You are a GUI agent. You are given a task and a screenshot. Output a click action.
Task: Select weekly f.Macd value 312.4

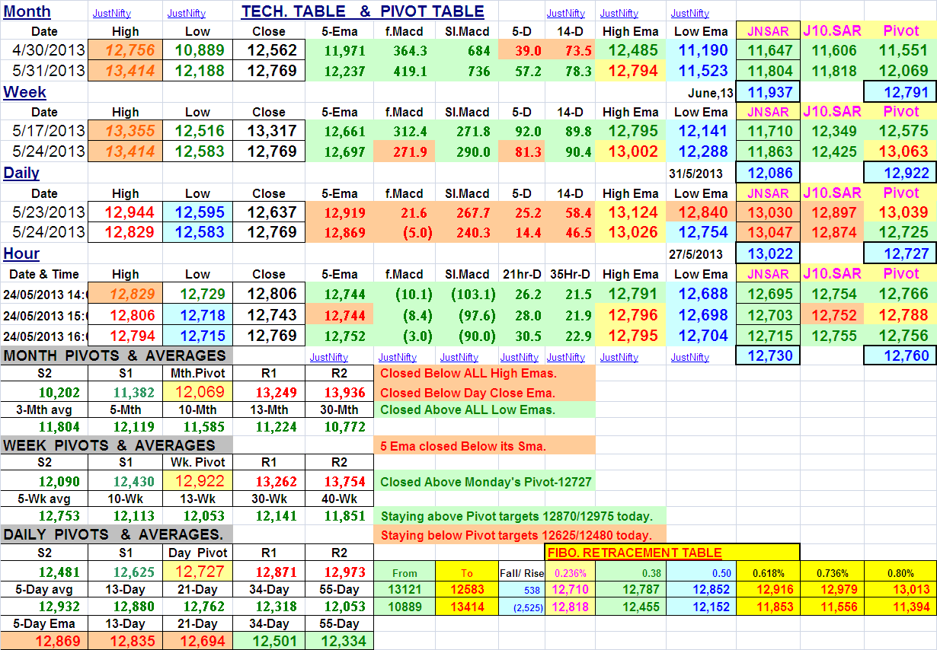click(x=405, y=131)
